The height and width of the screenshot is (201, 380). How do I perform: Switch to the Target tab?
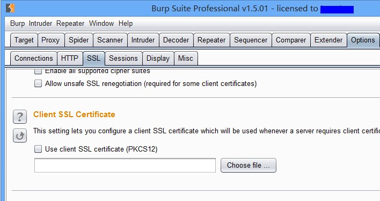click(x=24, y=40)
